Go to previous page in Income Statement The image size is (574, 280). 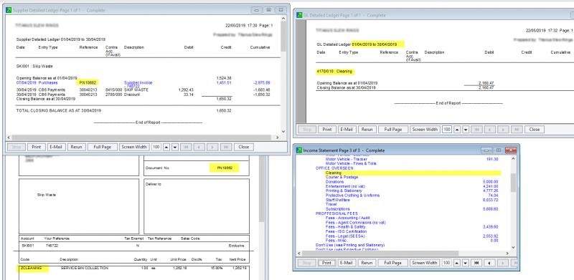click(489, 263)
